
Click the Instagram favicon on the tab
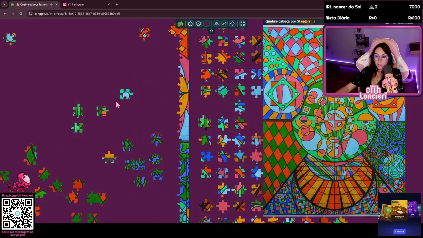click(x=65, y=4)
